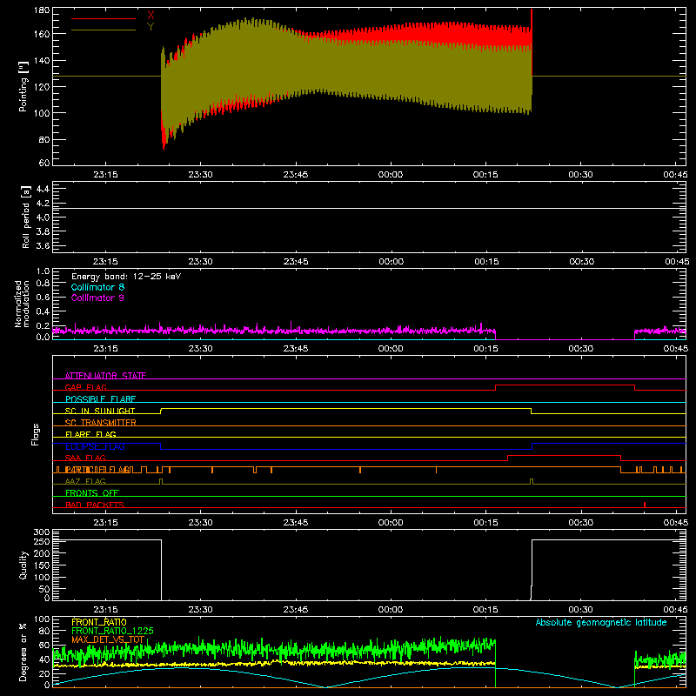The height and width of the screenshot is (696, 696).
Task: Click the olive Y legend label
Action: point(151,27)
